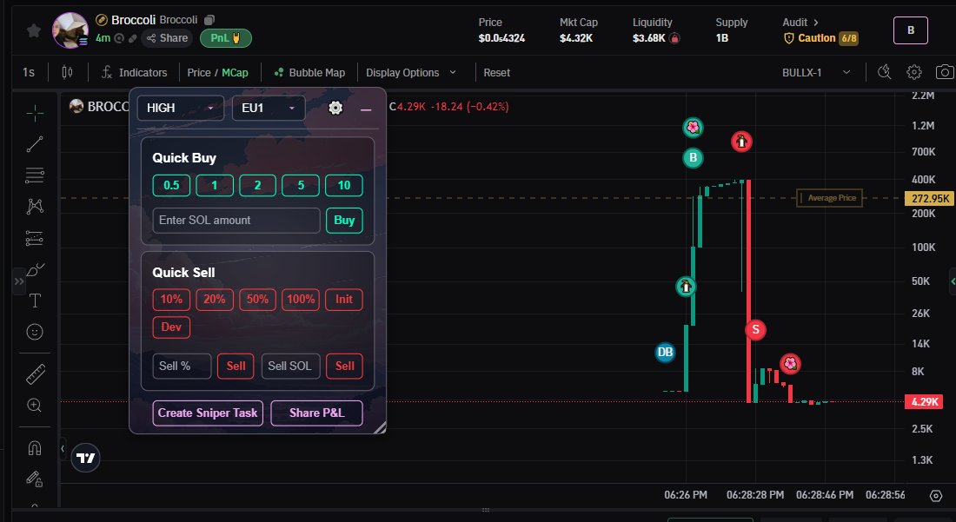This screenshot has height=522, width=956.
Task: Switch chart to MCap mode
Action: tap(235, 72)
